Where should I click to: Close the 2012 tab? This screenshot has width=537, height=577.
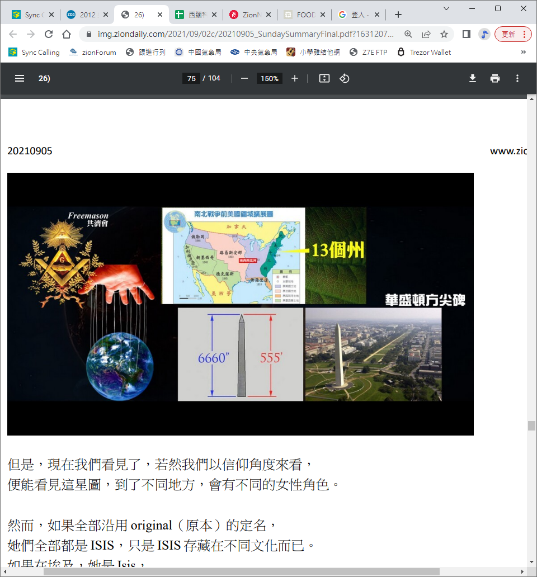point(106,15)
